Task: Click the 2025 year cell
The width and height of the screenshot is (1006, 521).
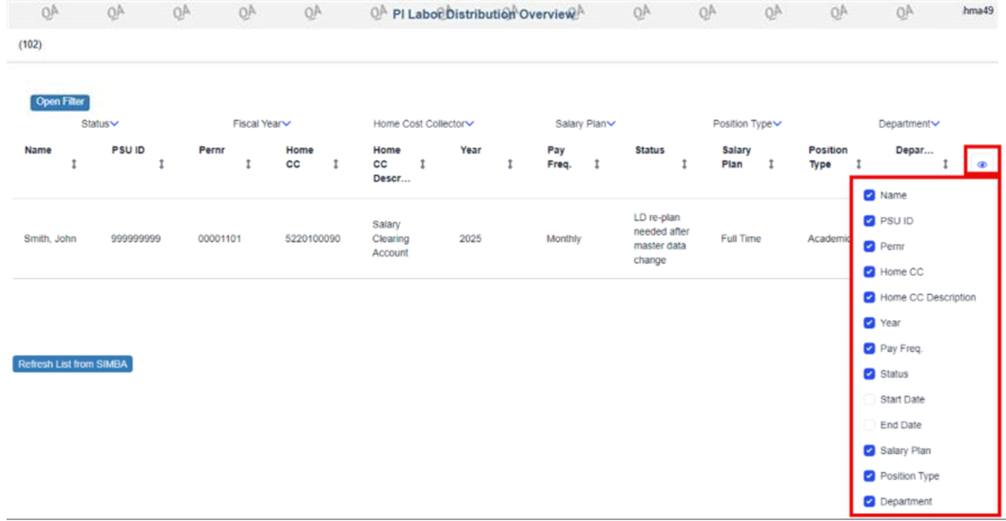Action: (x=470, y=239)
